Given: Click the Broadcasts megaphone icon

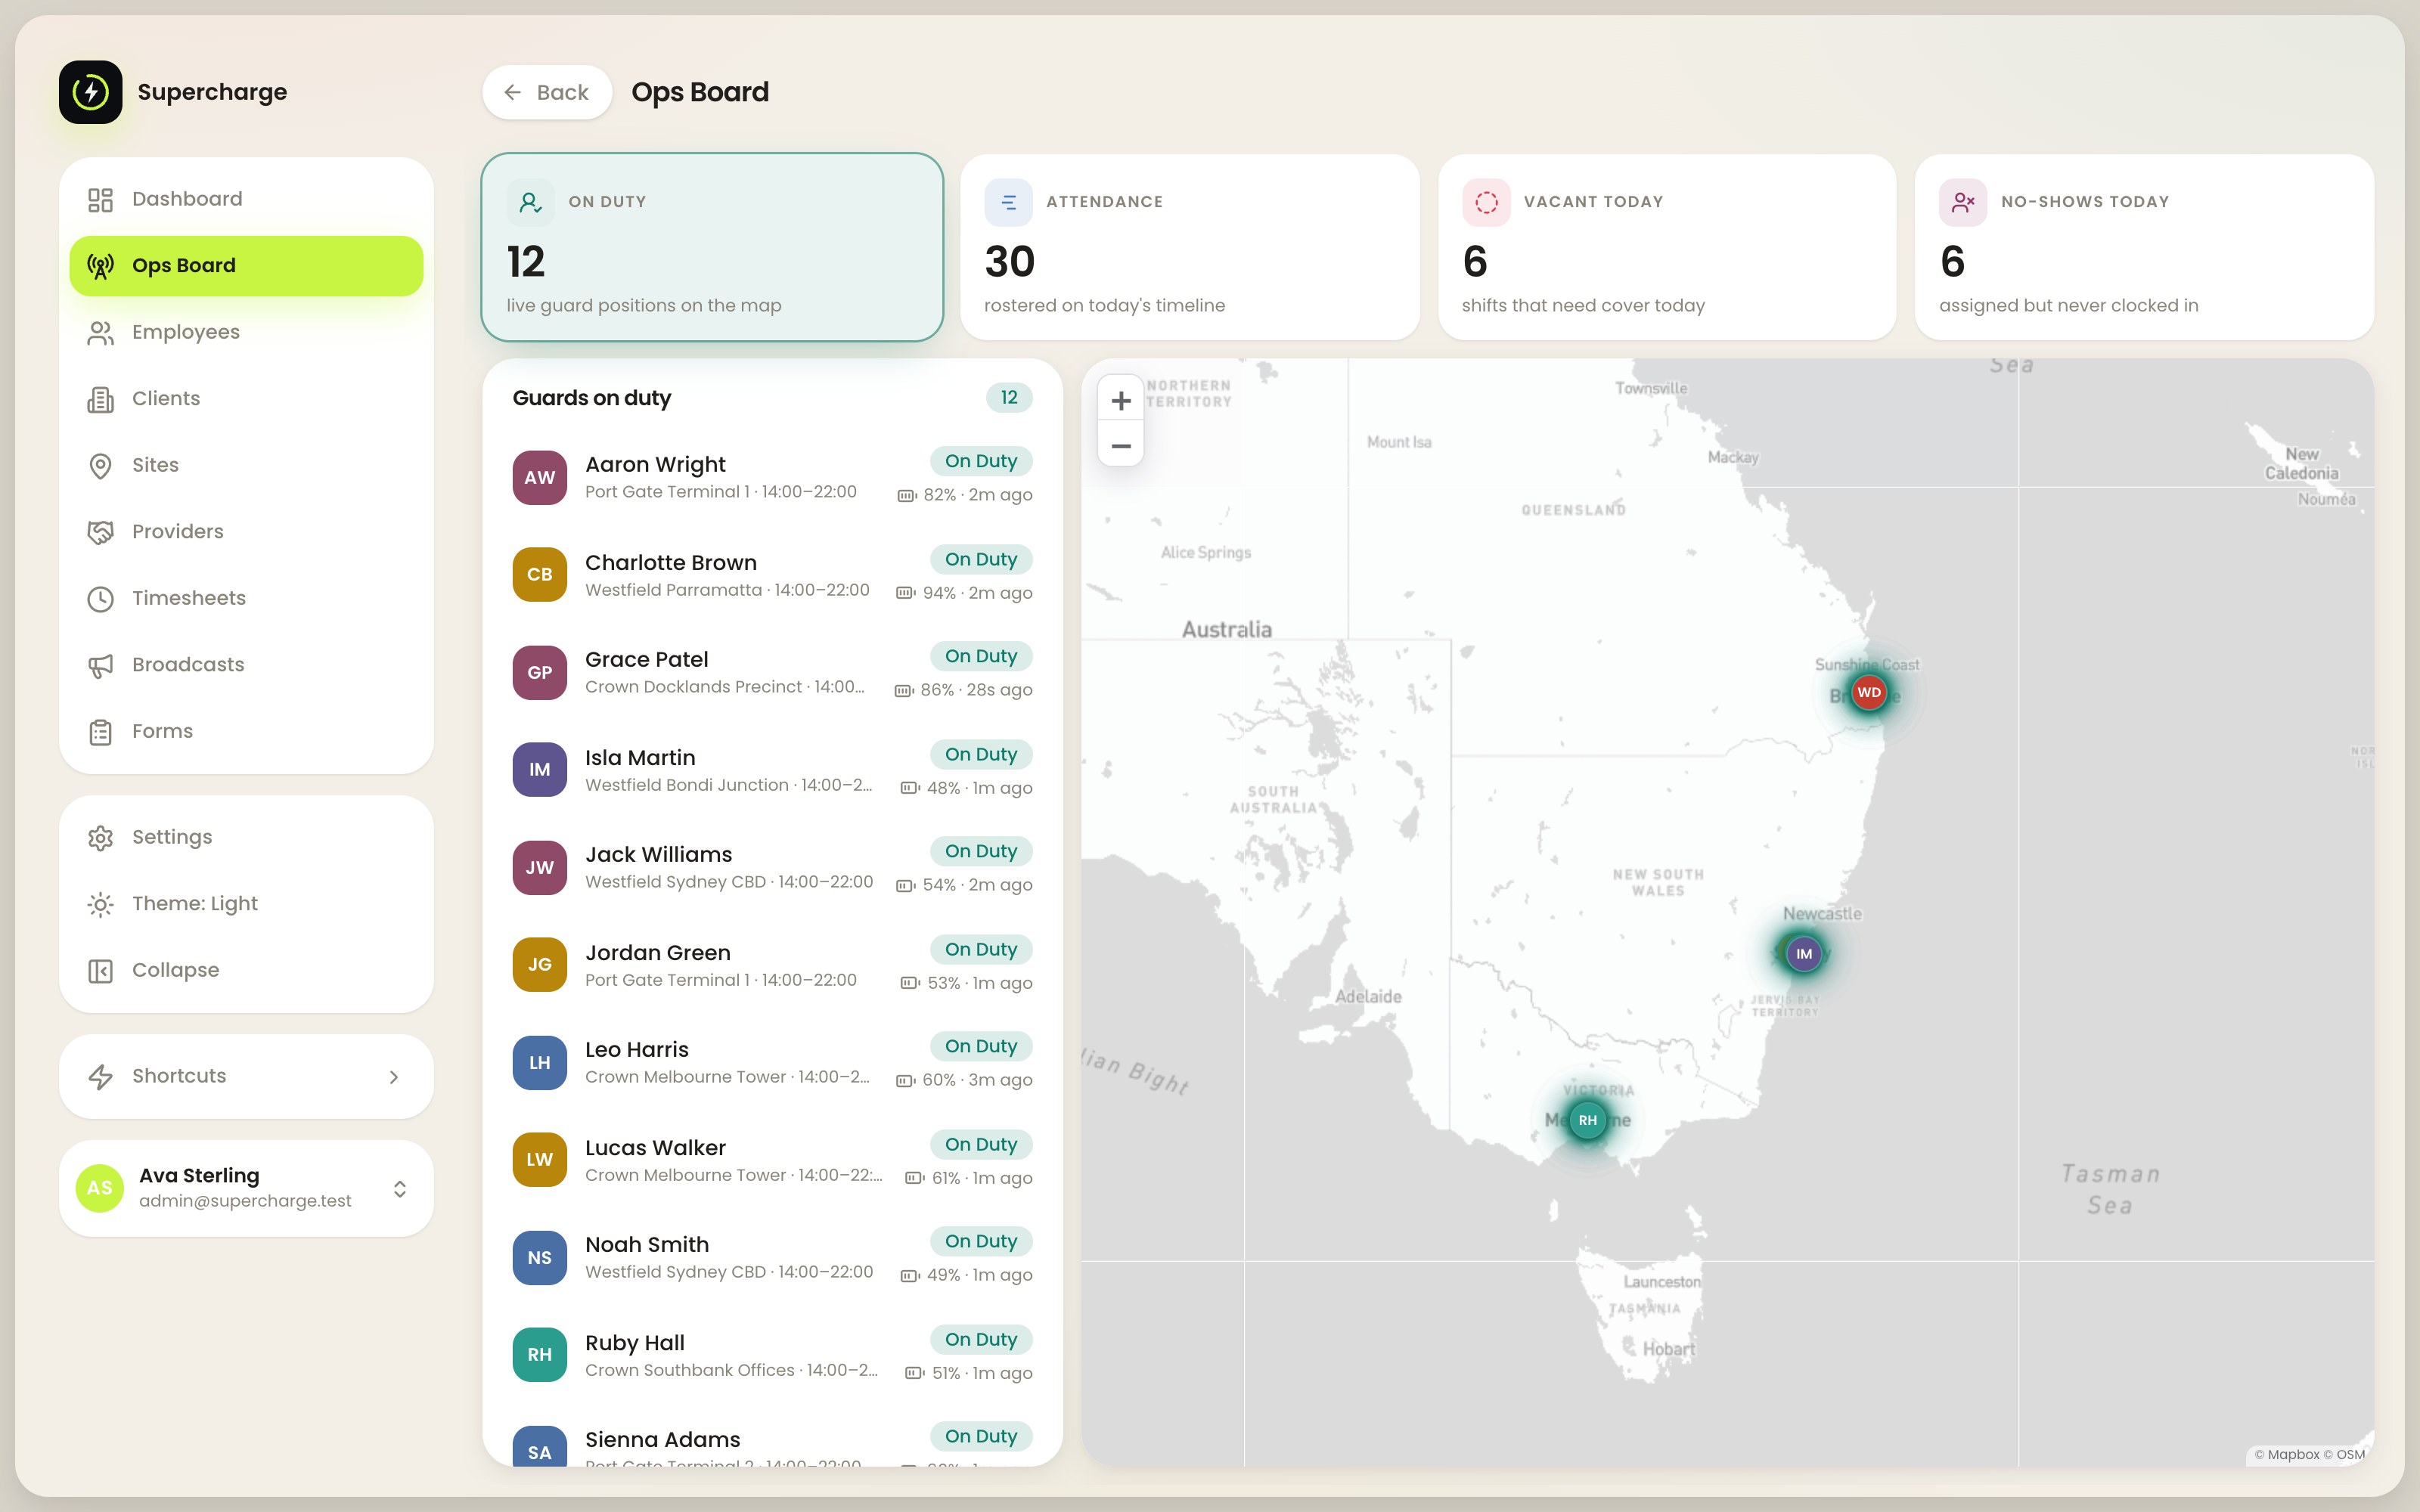Looking at the screenshot, I should [x=100, y=665].
